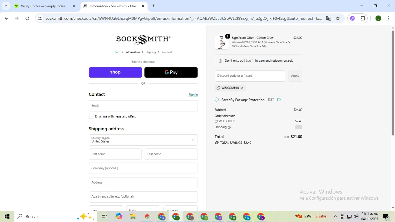Focus the Email input field
The width and height of the screenshot is (395, 222).
tap(143, 106)
